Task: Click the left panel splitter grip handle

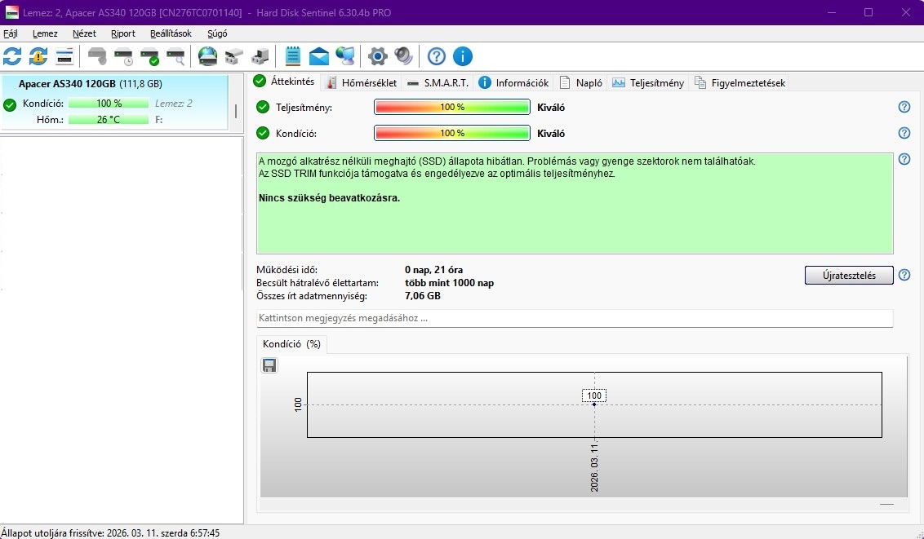Action: [236, 111]
